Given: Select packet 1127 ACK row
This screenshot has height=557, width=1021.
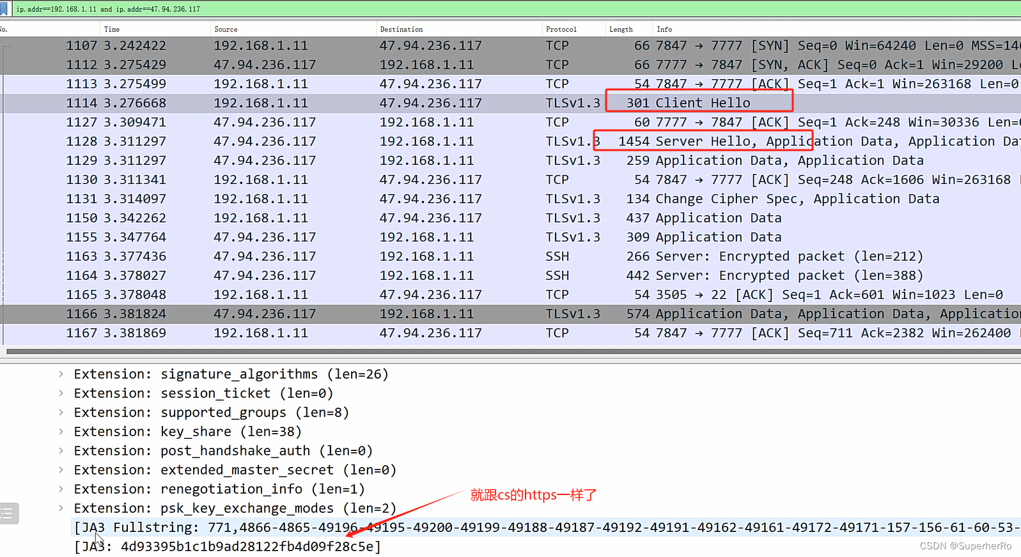Looking at the screenshot, I should tap(510, 123).
